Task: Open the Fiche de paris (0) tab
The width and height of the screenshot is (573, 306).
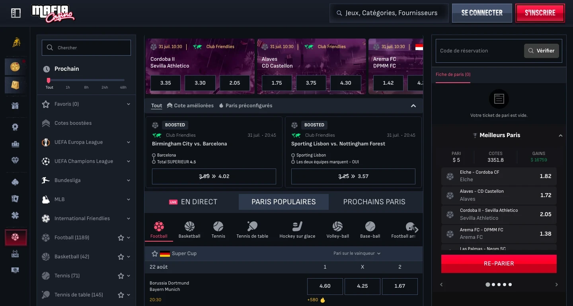Action: click(x=453, y=75)
